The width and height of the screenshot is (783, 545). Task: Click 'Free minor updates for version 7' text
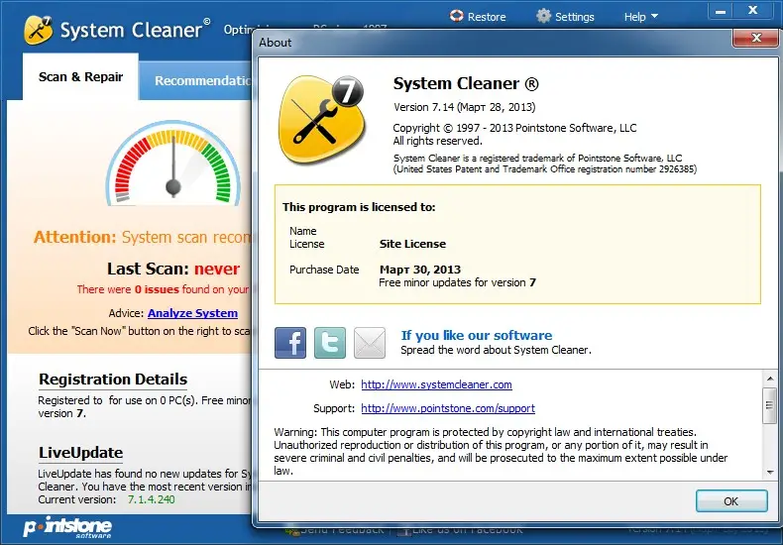point(458,282)
